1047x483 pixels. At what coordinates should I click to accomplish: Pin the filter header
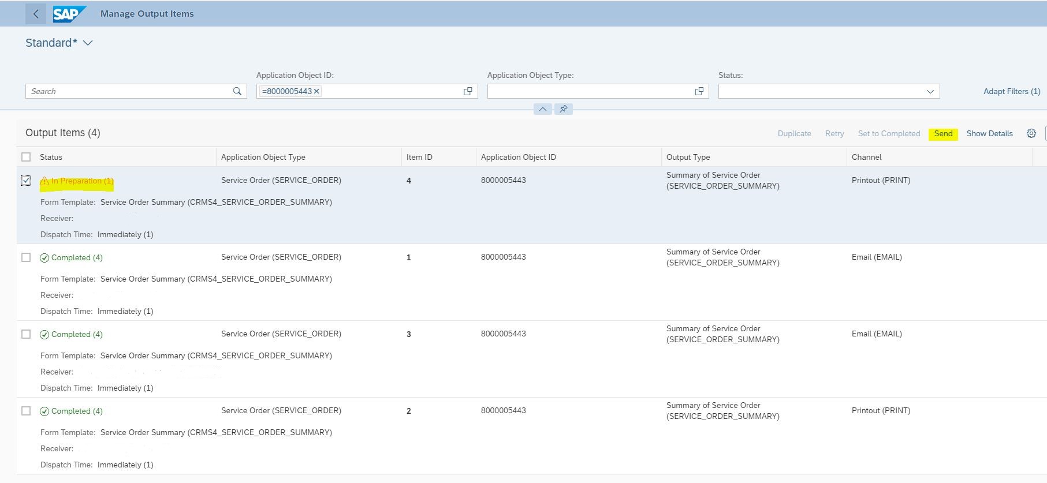pos(564,109)
